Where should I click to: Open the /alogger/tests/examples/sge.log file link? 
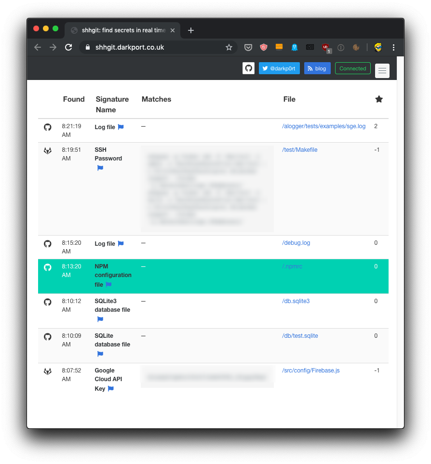(324, 126)
